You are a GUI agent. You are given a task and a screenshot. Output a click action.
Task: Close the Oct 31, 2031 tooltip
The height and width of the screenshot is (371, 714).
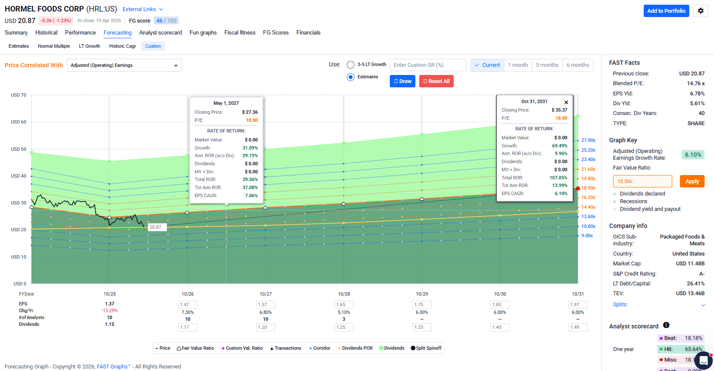click(566, 102)
